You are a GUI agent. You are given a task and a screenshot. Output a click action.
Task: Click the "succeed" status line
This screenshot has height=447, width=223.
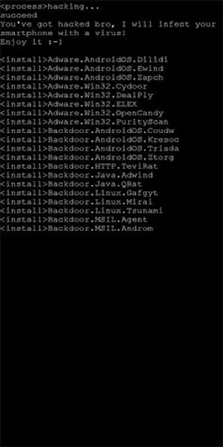tap(19, 15)
